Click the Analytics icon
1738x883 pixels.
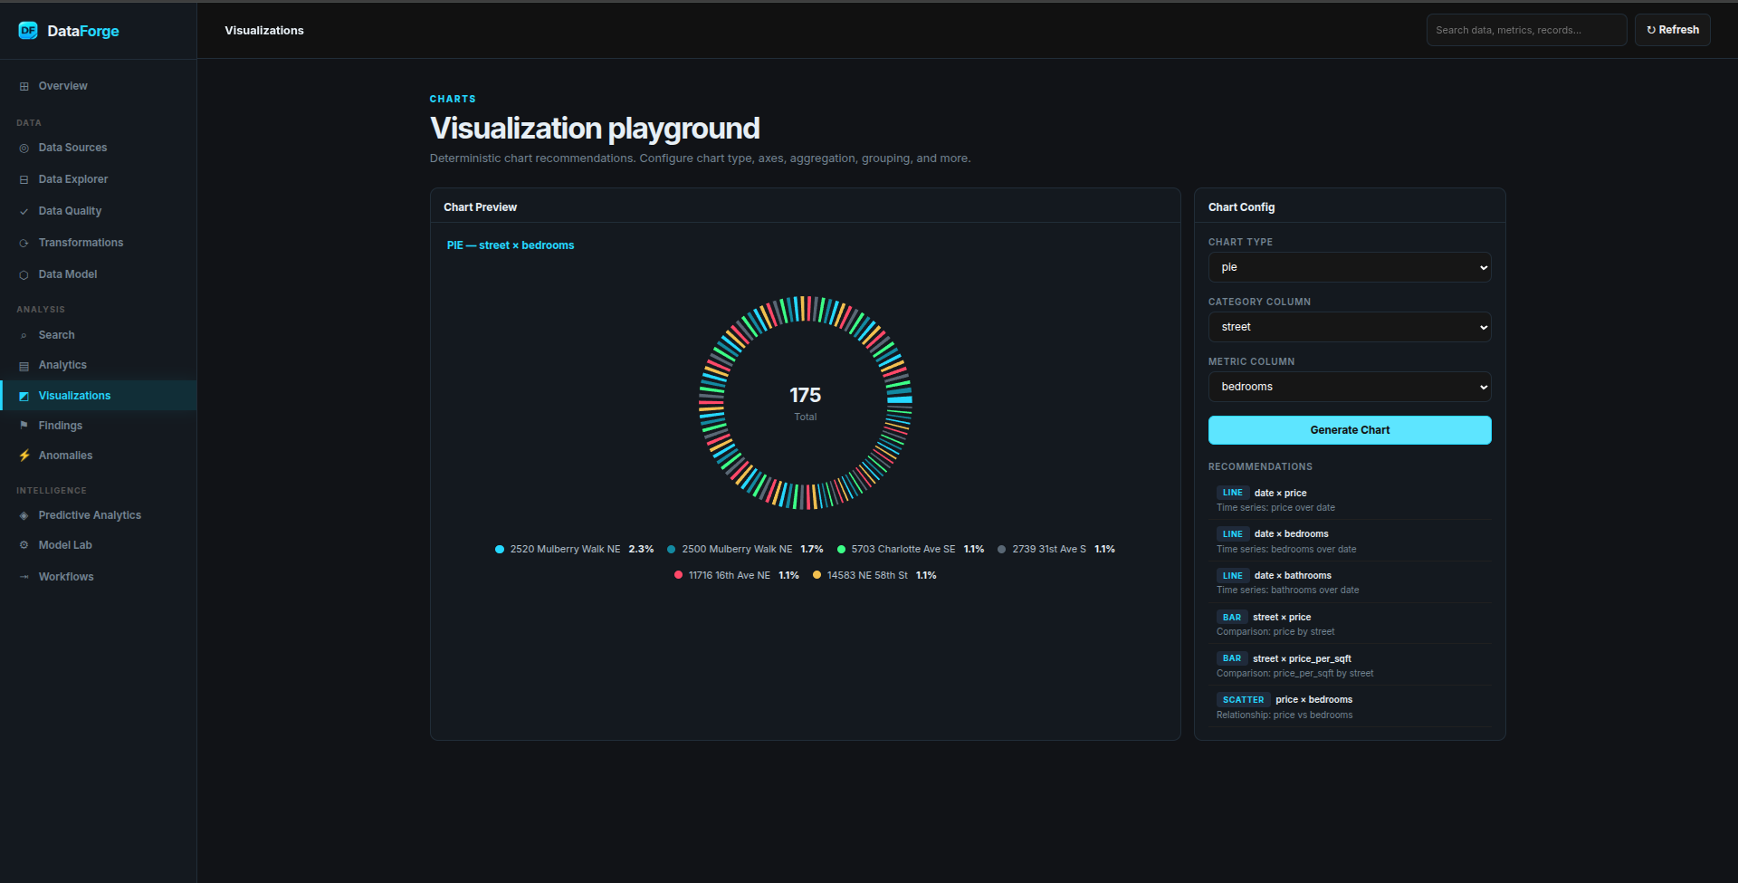point(24,365)
